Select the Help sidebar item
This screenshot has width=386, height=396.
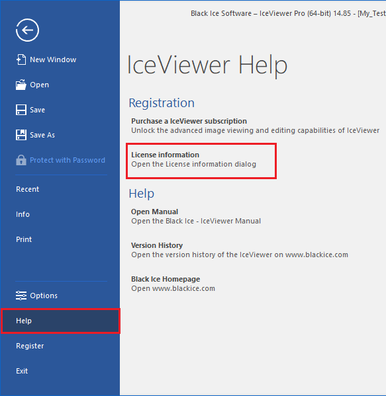(60, 321)
